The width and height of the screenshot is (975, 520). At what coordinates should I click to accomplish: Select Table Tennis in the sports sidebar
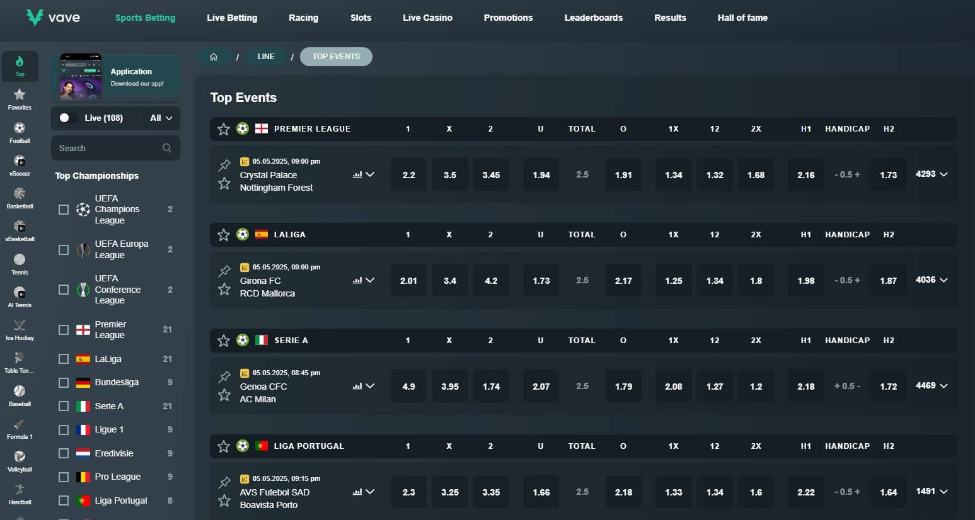[20, 362]
